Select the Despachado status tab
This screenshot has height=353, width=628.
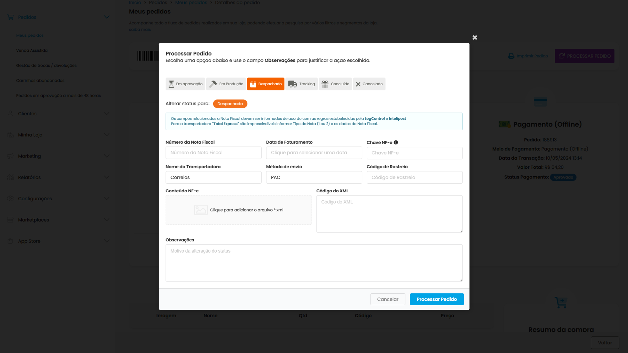tap(266, 84)
